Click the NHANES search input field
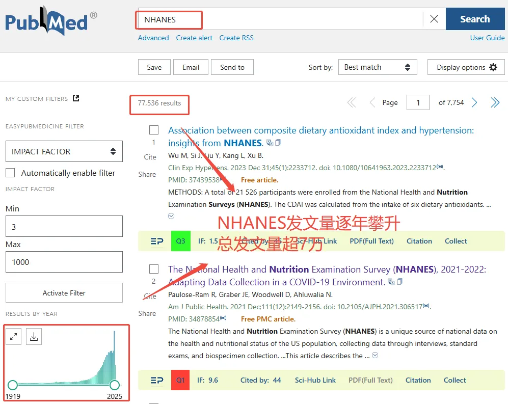The image size is (508, 404). [x=281, y=19]
